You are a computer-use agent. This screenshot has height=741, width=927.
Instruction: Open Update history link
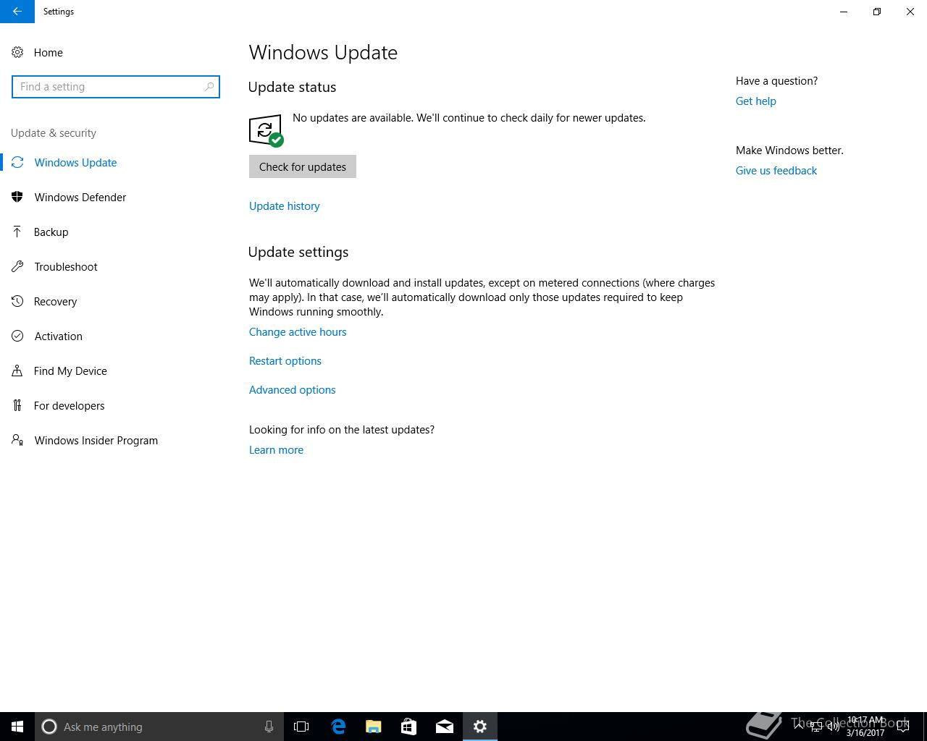[285, 206]
